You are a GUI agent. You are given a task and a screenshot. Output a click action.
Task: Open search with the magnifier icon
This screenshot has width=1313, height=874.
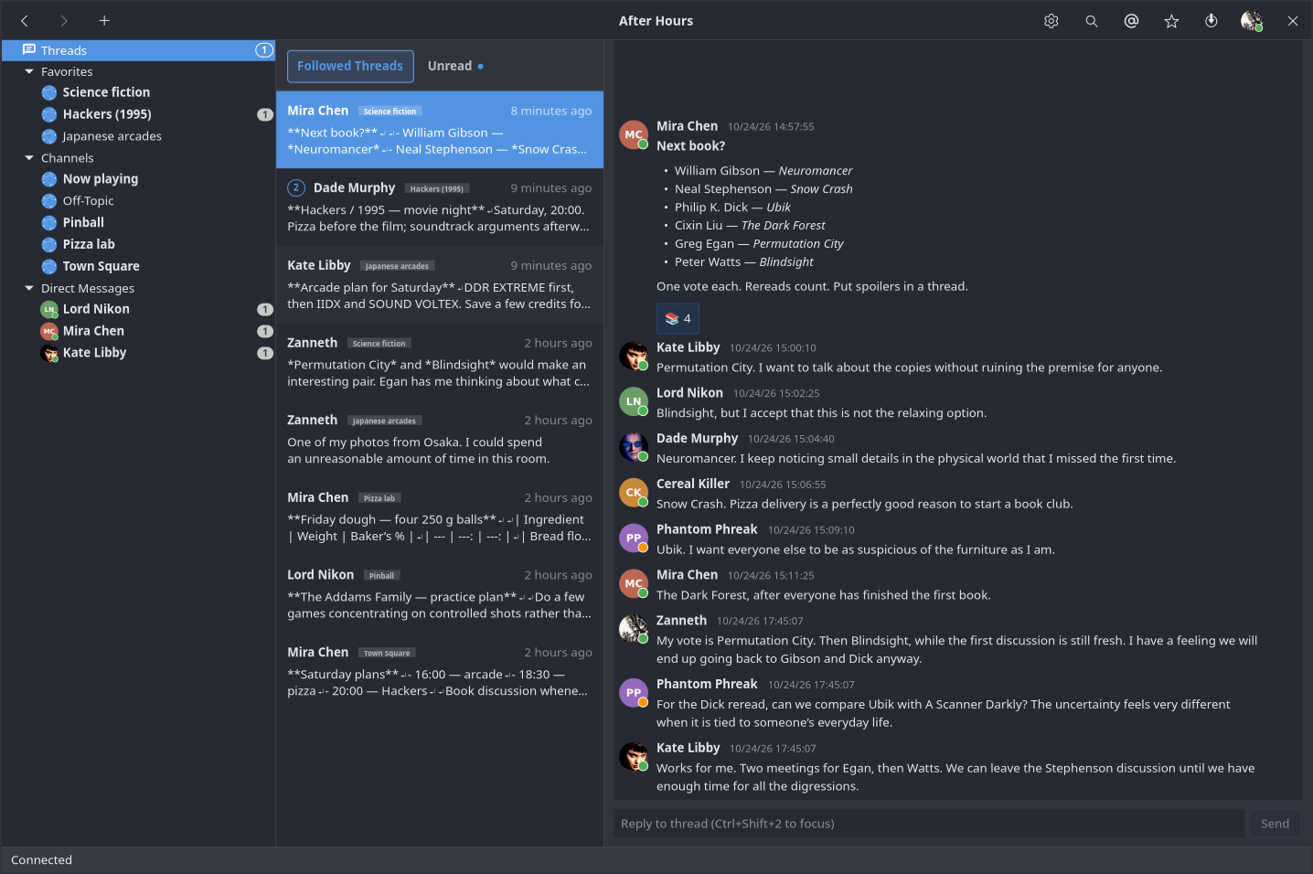point(1092,21)
